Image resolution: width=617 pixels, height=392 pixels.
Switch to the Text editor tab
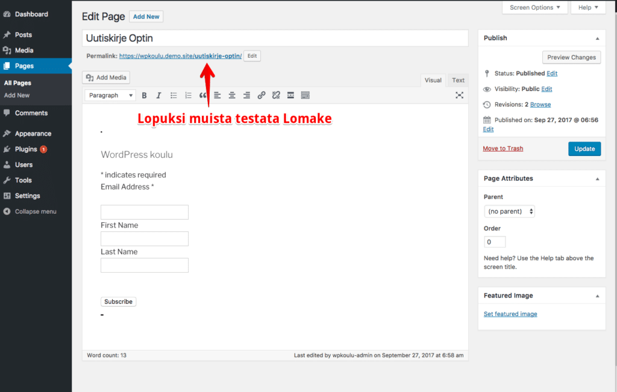pyautogui.click(x=458, y=80)
